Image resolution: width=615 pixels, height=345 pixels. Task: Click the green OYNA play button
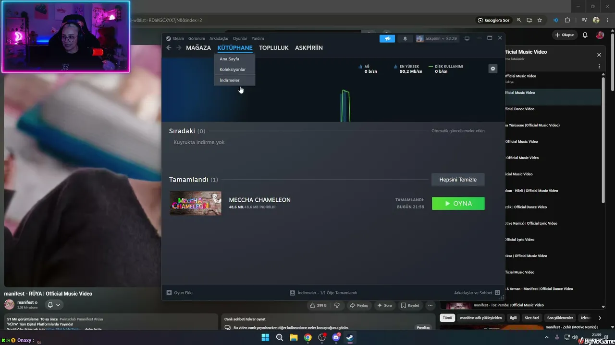pos(458,204)
